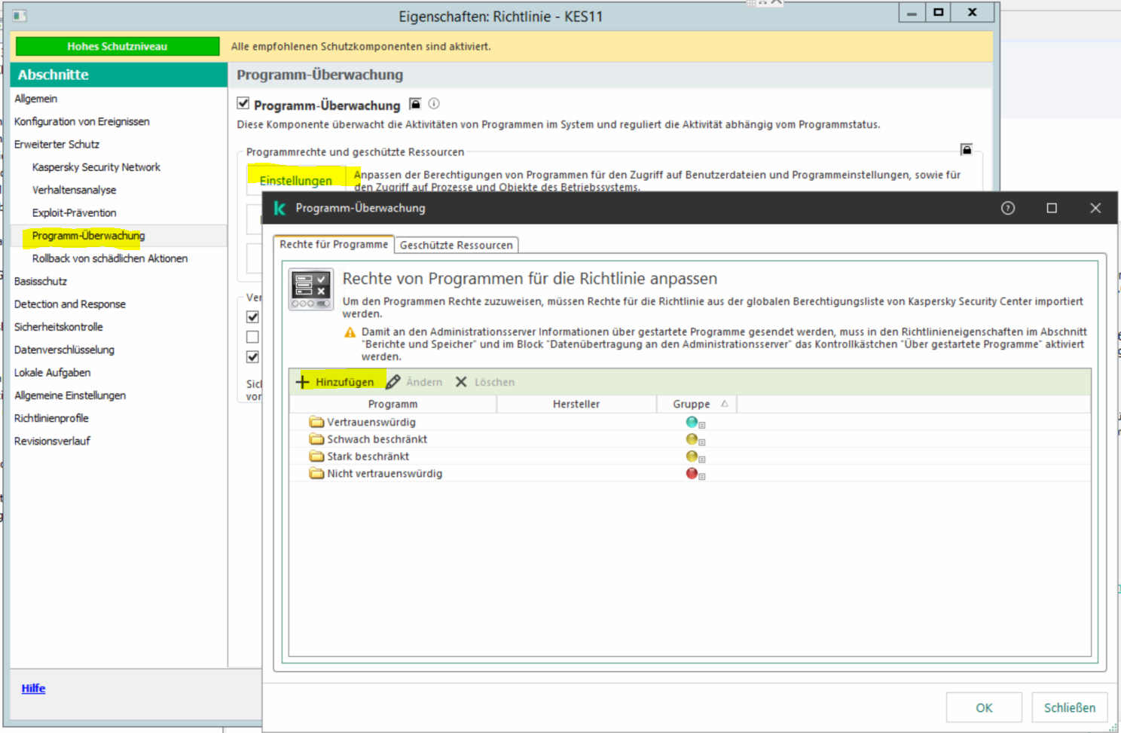Click the Hersteller column header
This screenshot has height=733, width=1121.
pos(576,405)
